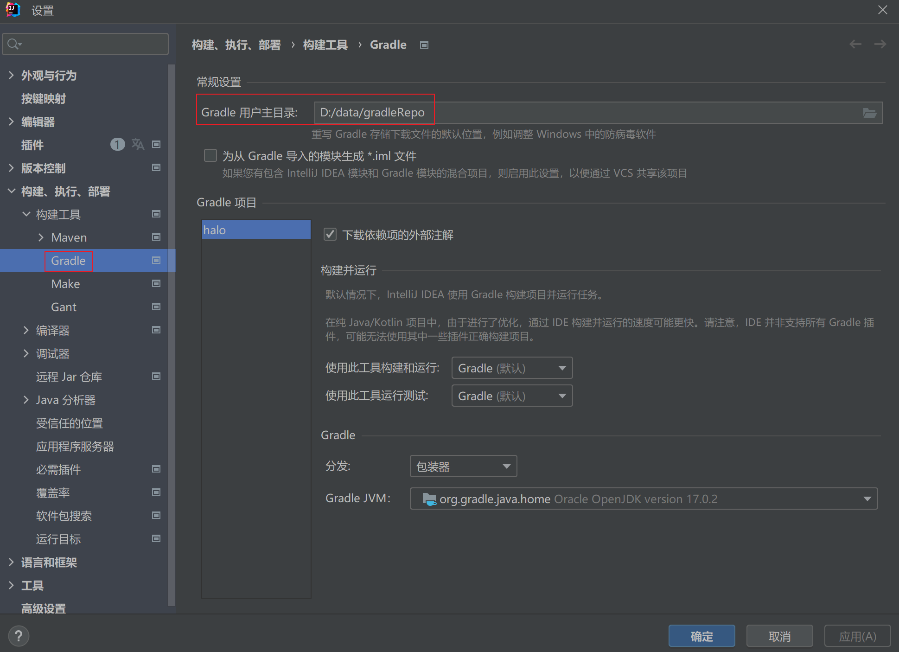Click the project marker icon on Make row
The width and height of the screenshot is (899, 652).
pos(156,283)
